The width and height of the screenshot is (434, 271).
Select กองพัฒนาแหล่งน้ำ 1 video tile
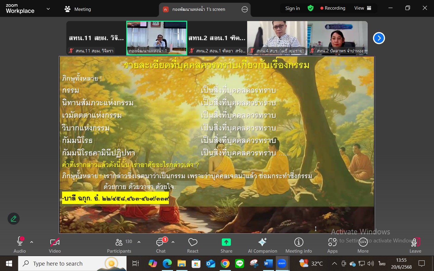(157, 38)
